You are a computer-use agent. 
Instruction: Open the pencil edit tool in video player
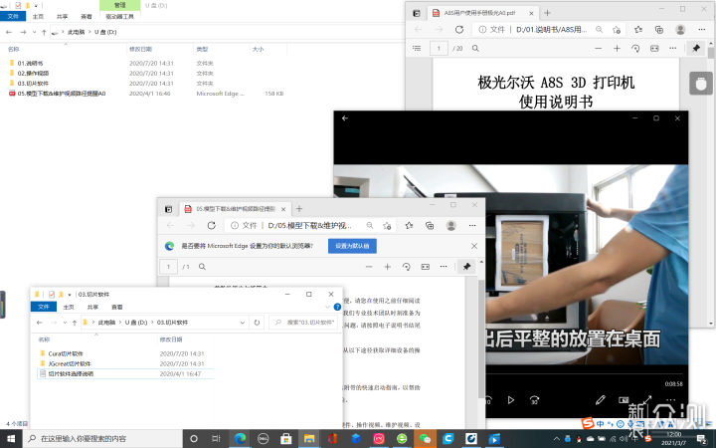pyautogui.click(x=600, y=400)
